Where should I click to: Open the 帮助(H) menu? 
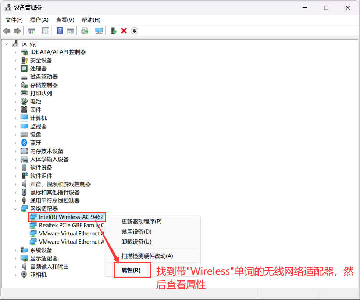pos(91,20)
